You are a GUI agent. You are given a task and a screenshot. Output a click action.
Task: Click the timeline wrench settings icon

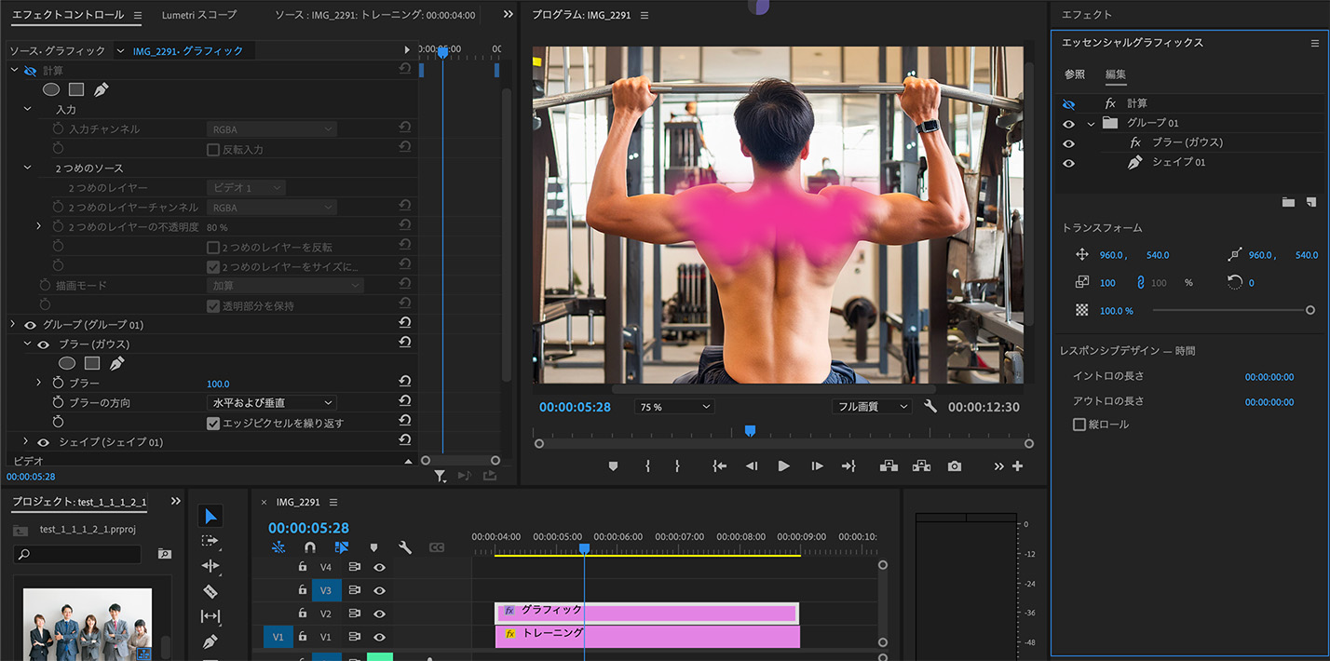click(404, 547)
